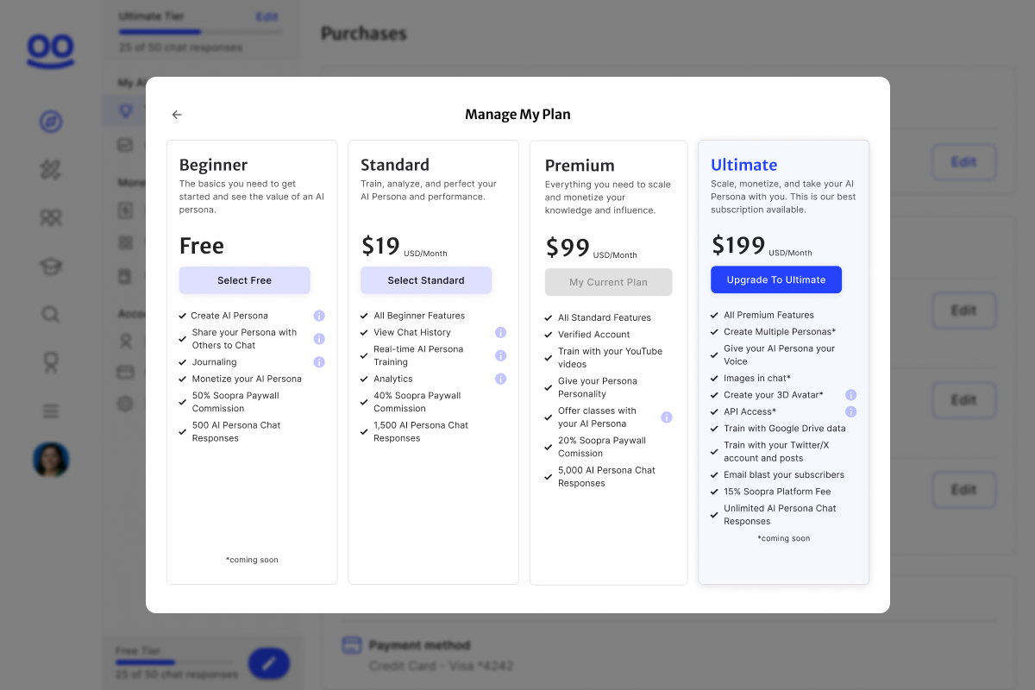
Task: Click info icon beside Create your 3D Avatar
Action: (x=851, y=394)
